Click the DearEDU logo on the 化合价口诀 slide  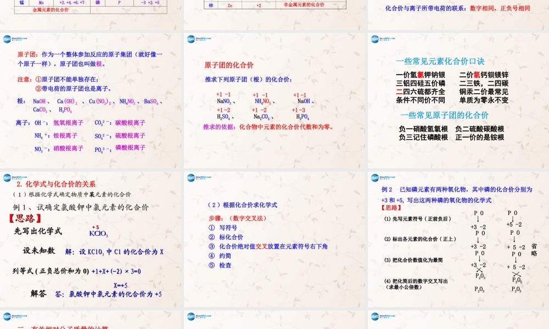pos(376,39)
